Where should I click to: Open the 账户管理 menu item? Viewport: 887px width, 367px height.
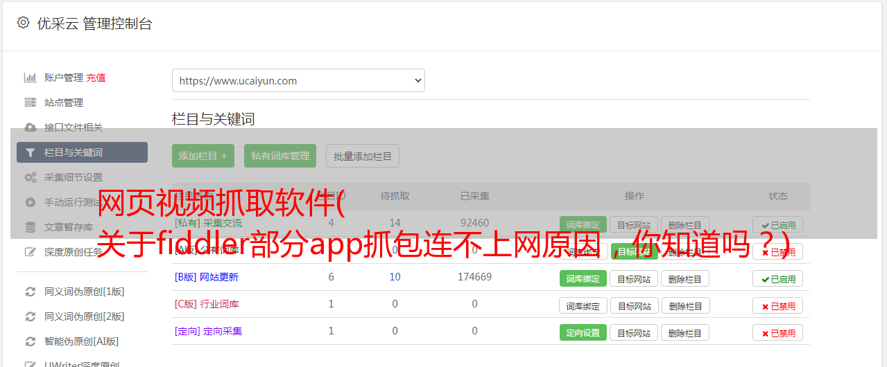(64, 78)
